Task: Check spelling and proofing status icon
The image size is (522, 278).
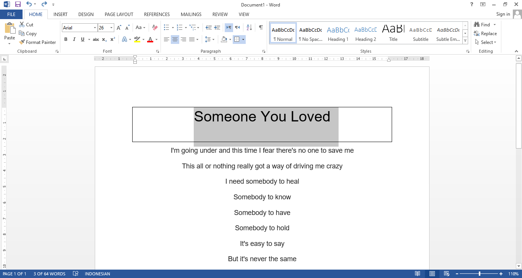Action: 76,274
